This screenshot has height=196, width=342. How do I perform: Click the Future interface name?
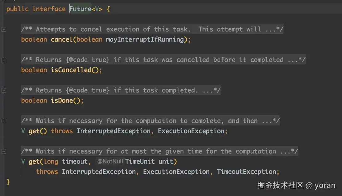[80, 9]
